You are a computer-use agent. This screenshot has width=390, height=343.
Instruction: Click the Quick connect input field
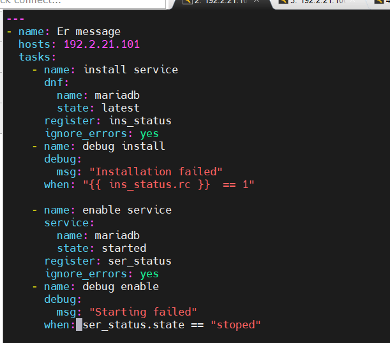[82, 3]
